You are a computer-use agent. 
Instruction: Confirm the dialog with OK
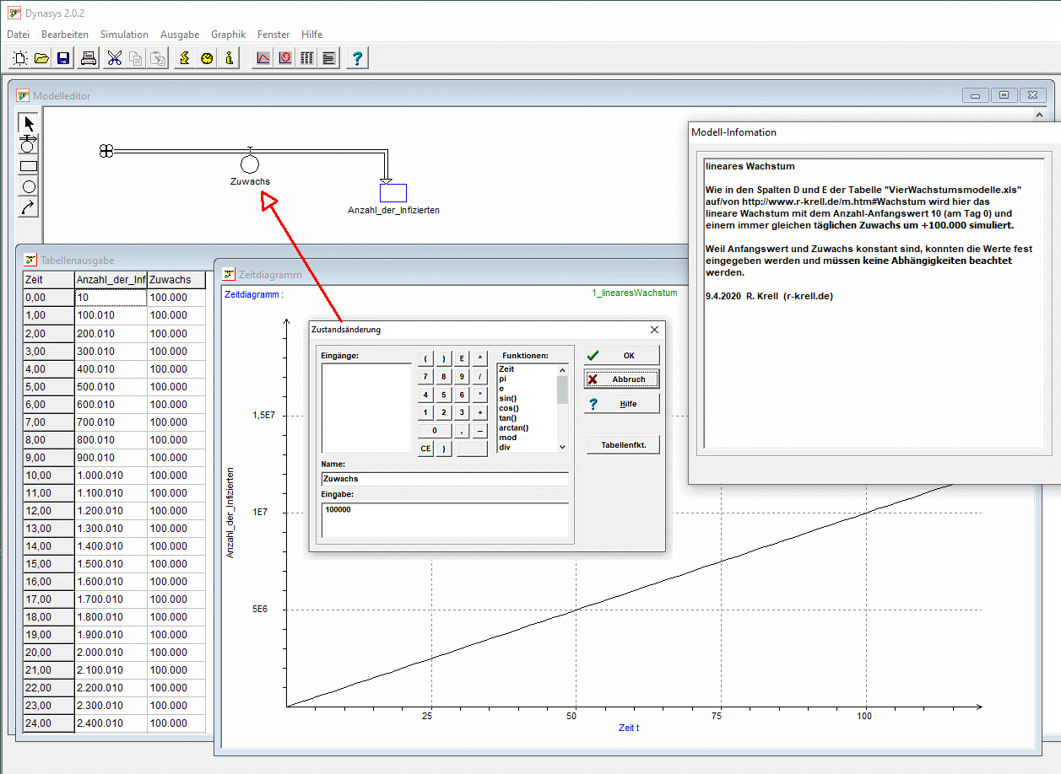click(x=621, y=356)
